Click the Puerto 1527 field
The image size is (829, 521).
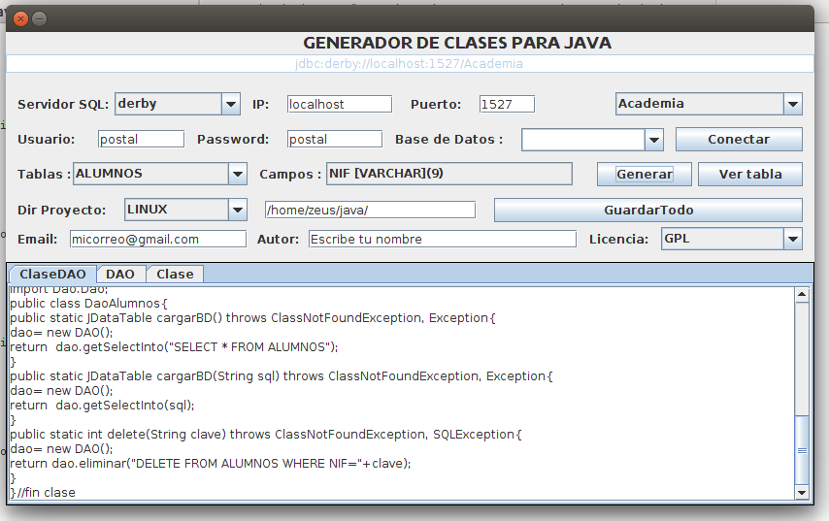click(x=507, y=104)
